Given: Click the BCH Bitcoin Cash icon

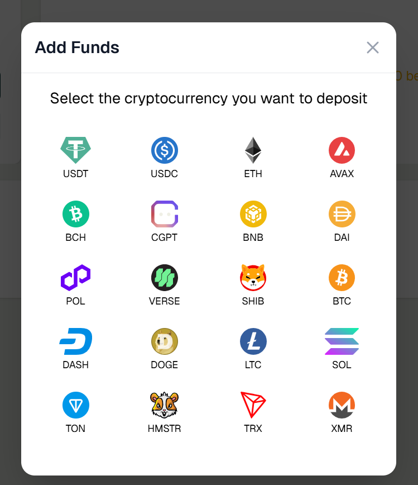Looking at the screenshot, I should pyautogui.click(x=76, y=213).
